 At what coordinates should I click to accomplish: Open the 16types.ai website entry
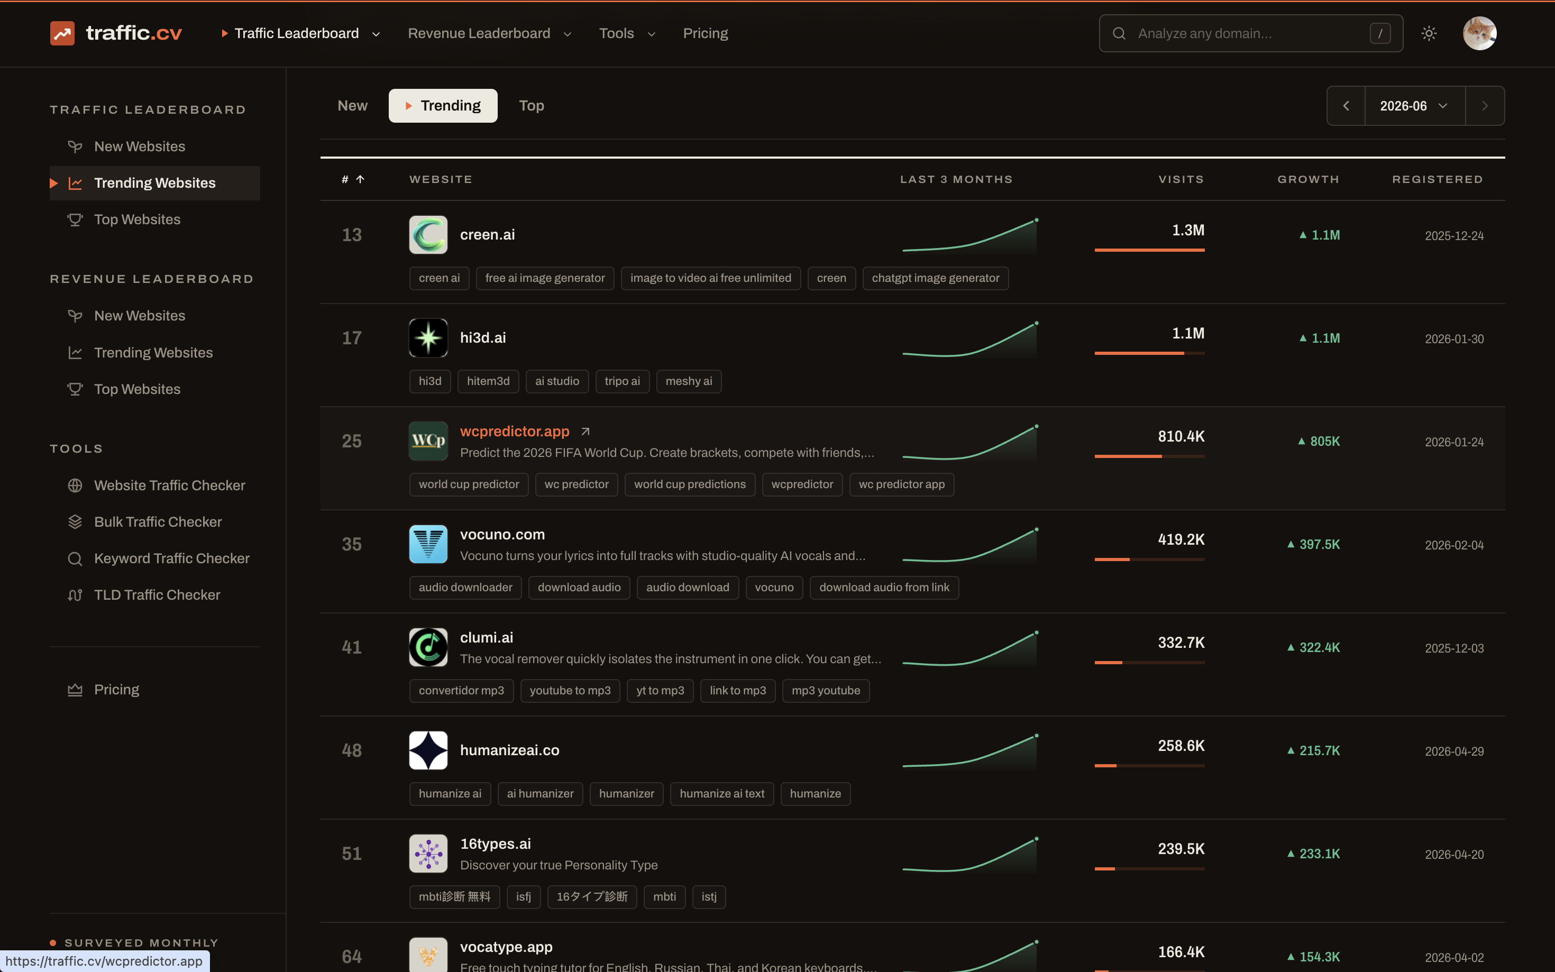[496, 843]
